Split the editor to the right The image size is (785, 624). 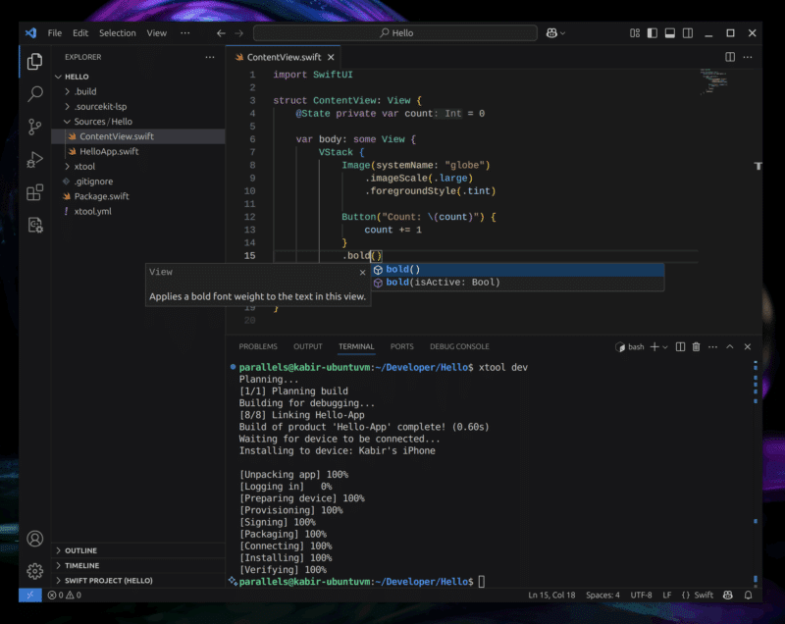730,57
